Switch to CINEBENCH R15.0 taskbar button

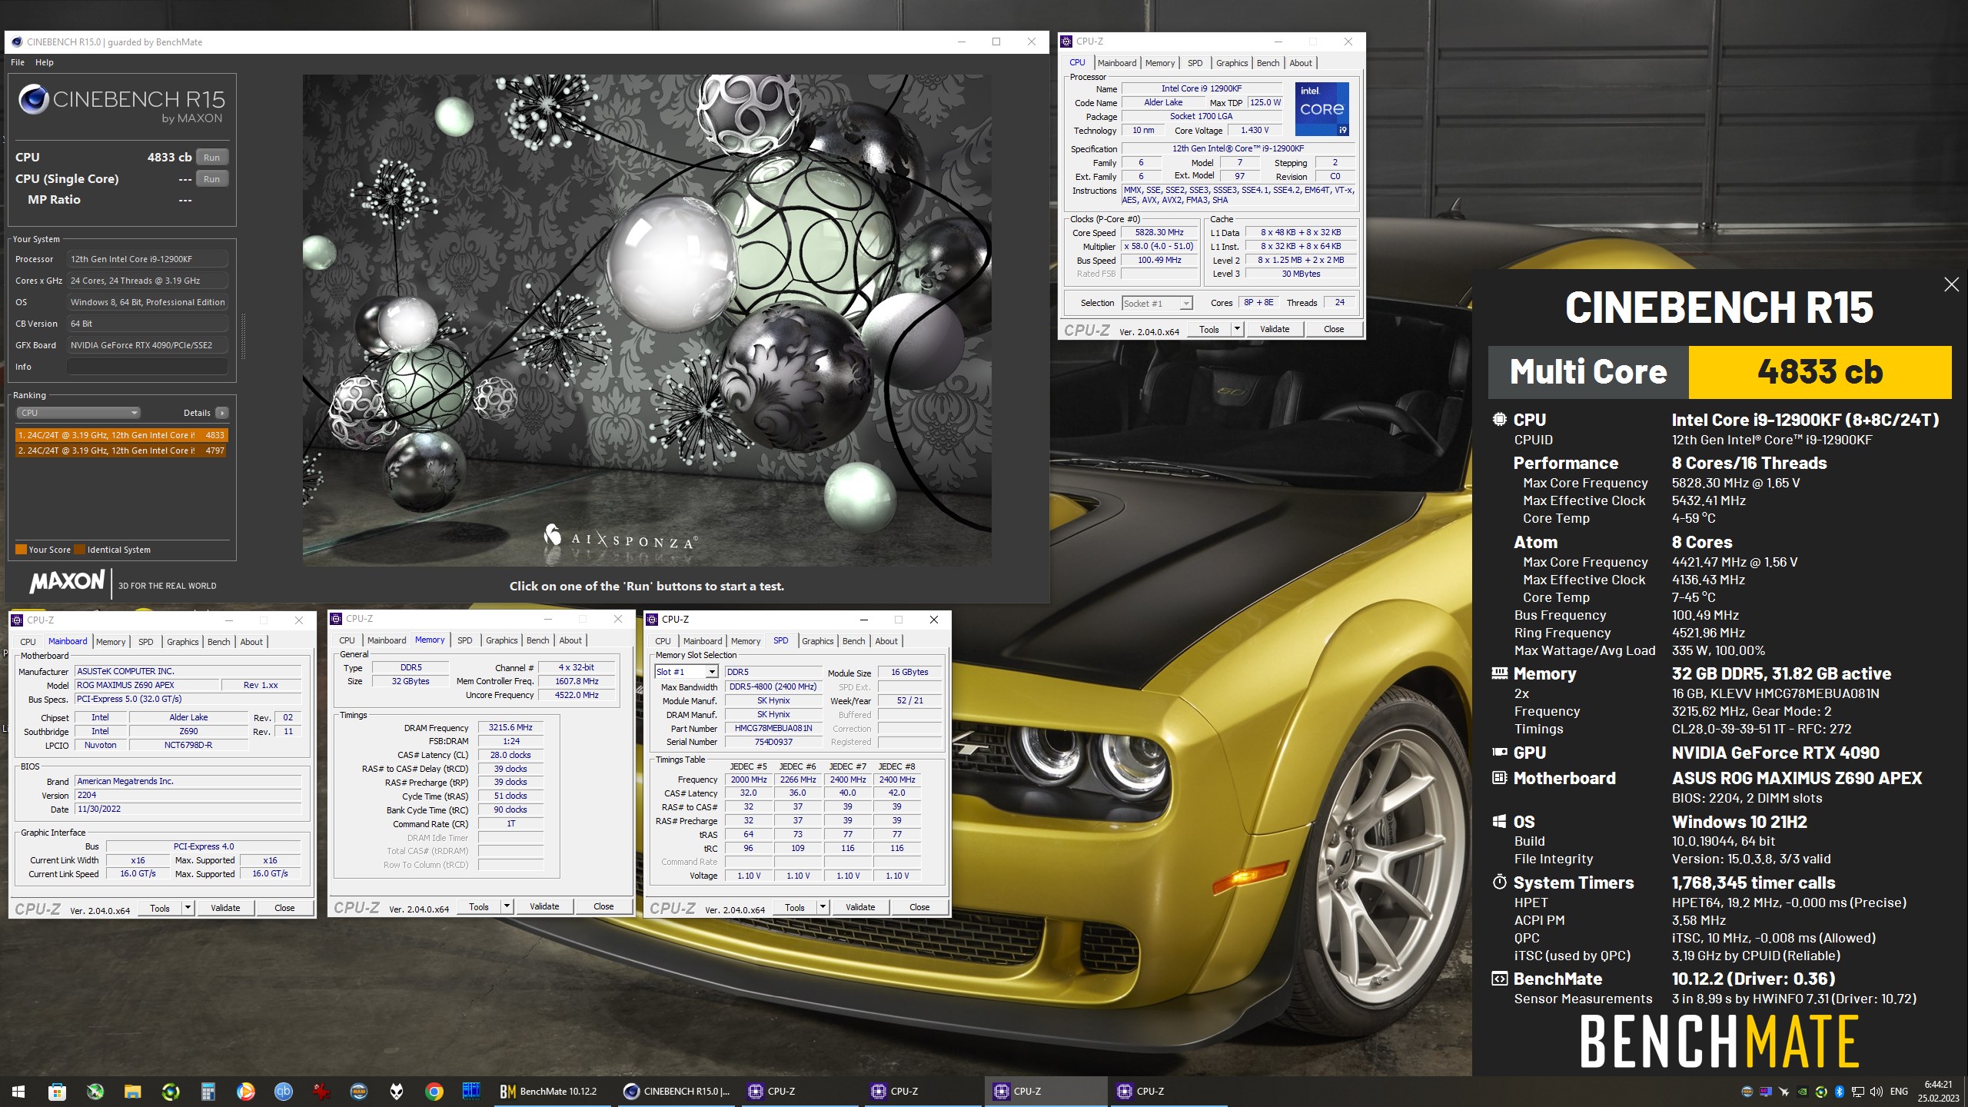(678, 1091)
